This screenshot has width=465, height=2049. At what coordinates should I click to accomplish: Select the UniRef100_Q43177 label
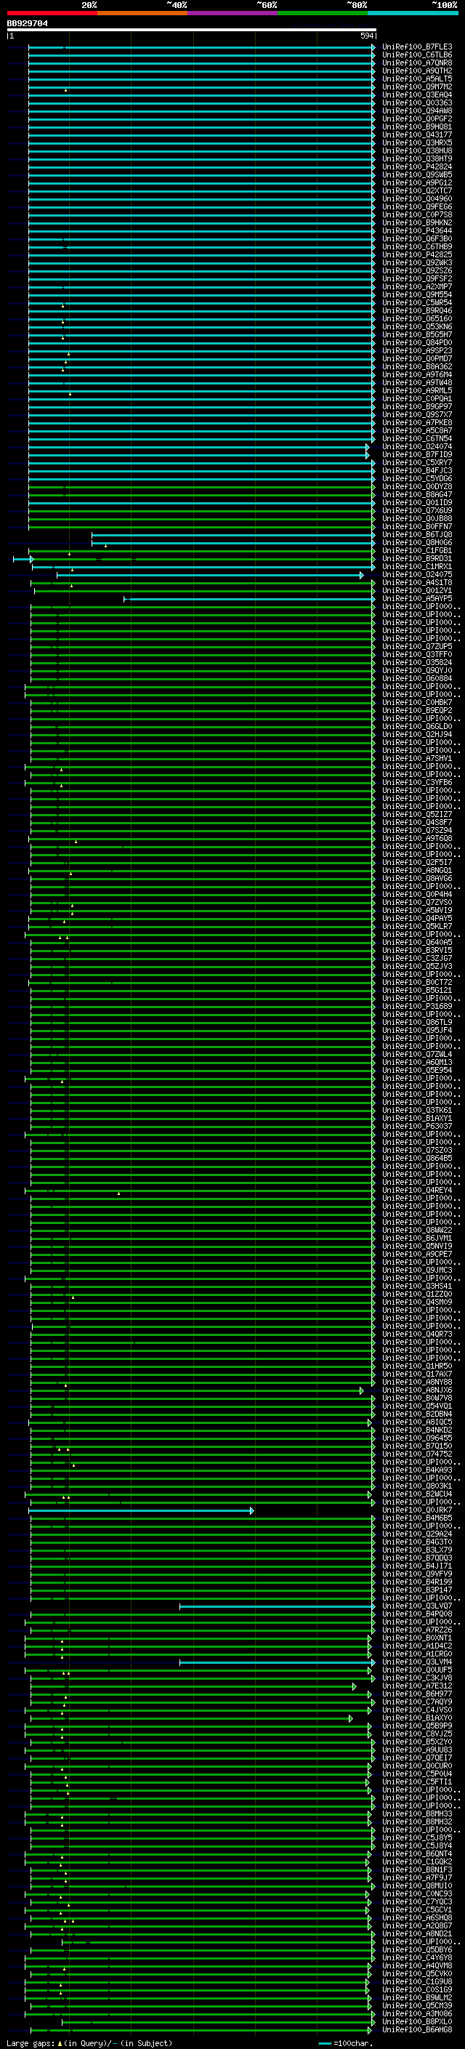[417, 134]
